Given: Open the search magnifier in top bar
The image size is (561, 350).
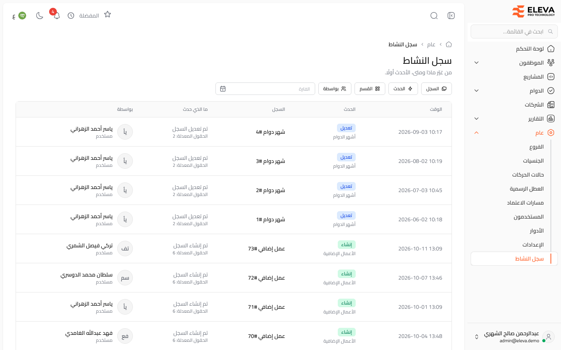Looking at the screenshot, I should pyautogui.click(x=434, y=16).
